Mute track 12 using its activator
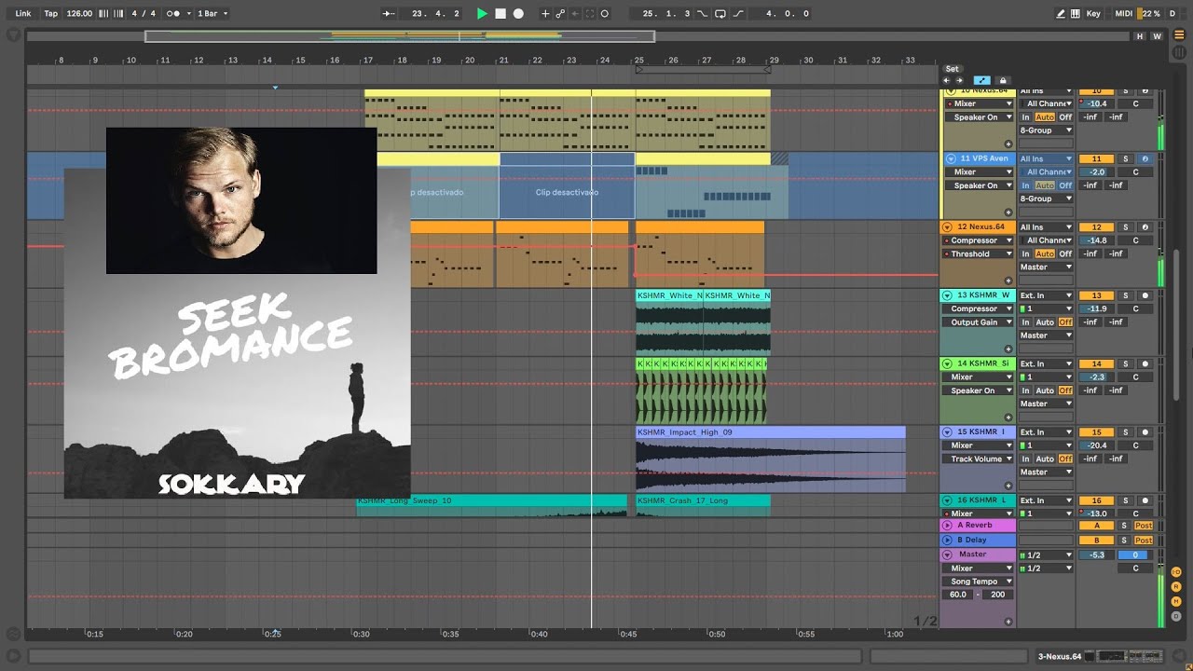The width and height of the screenshot is (1193, 671). click(1096, 227)
